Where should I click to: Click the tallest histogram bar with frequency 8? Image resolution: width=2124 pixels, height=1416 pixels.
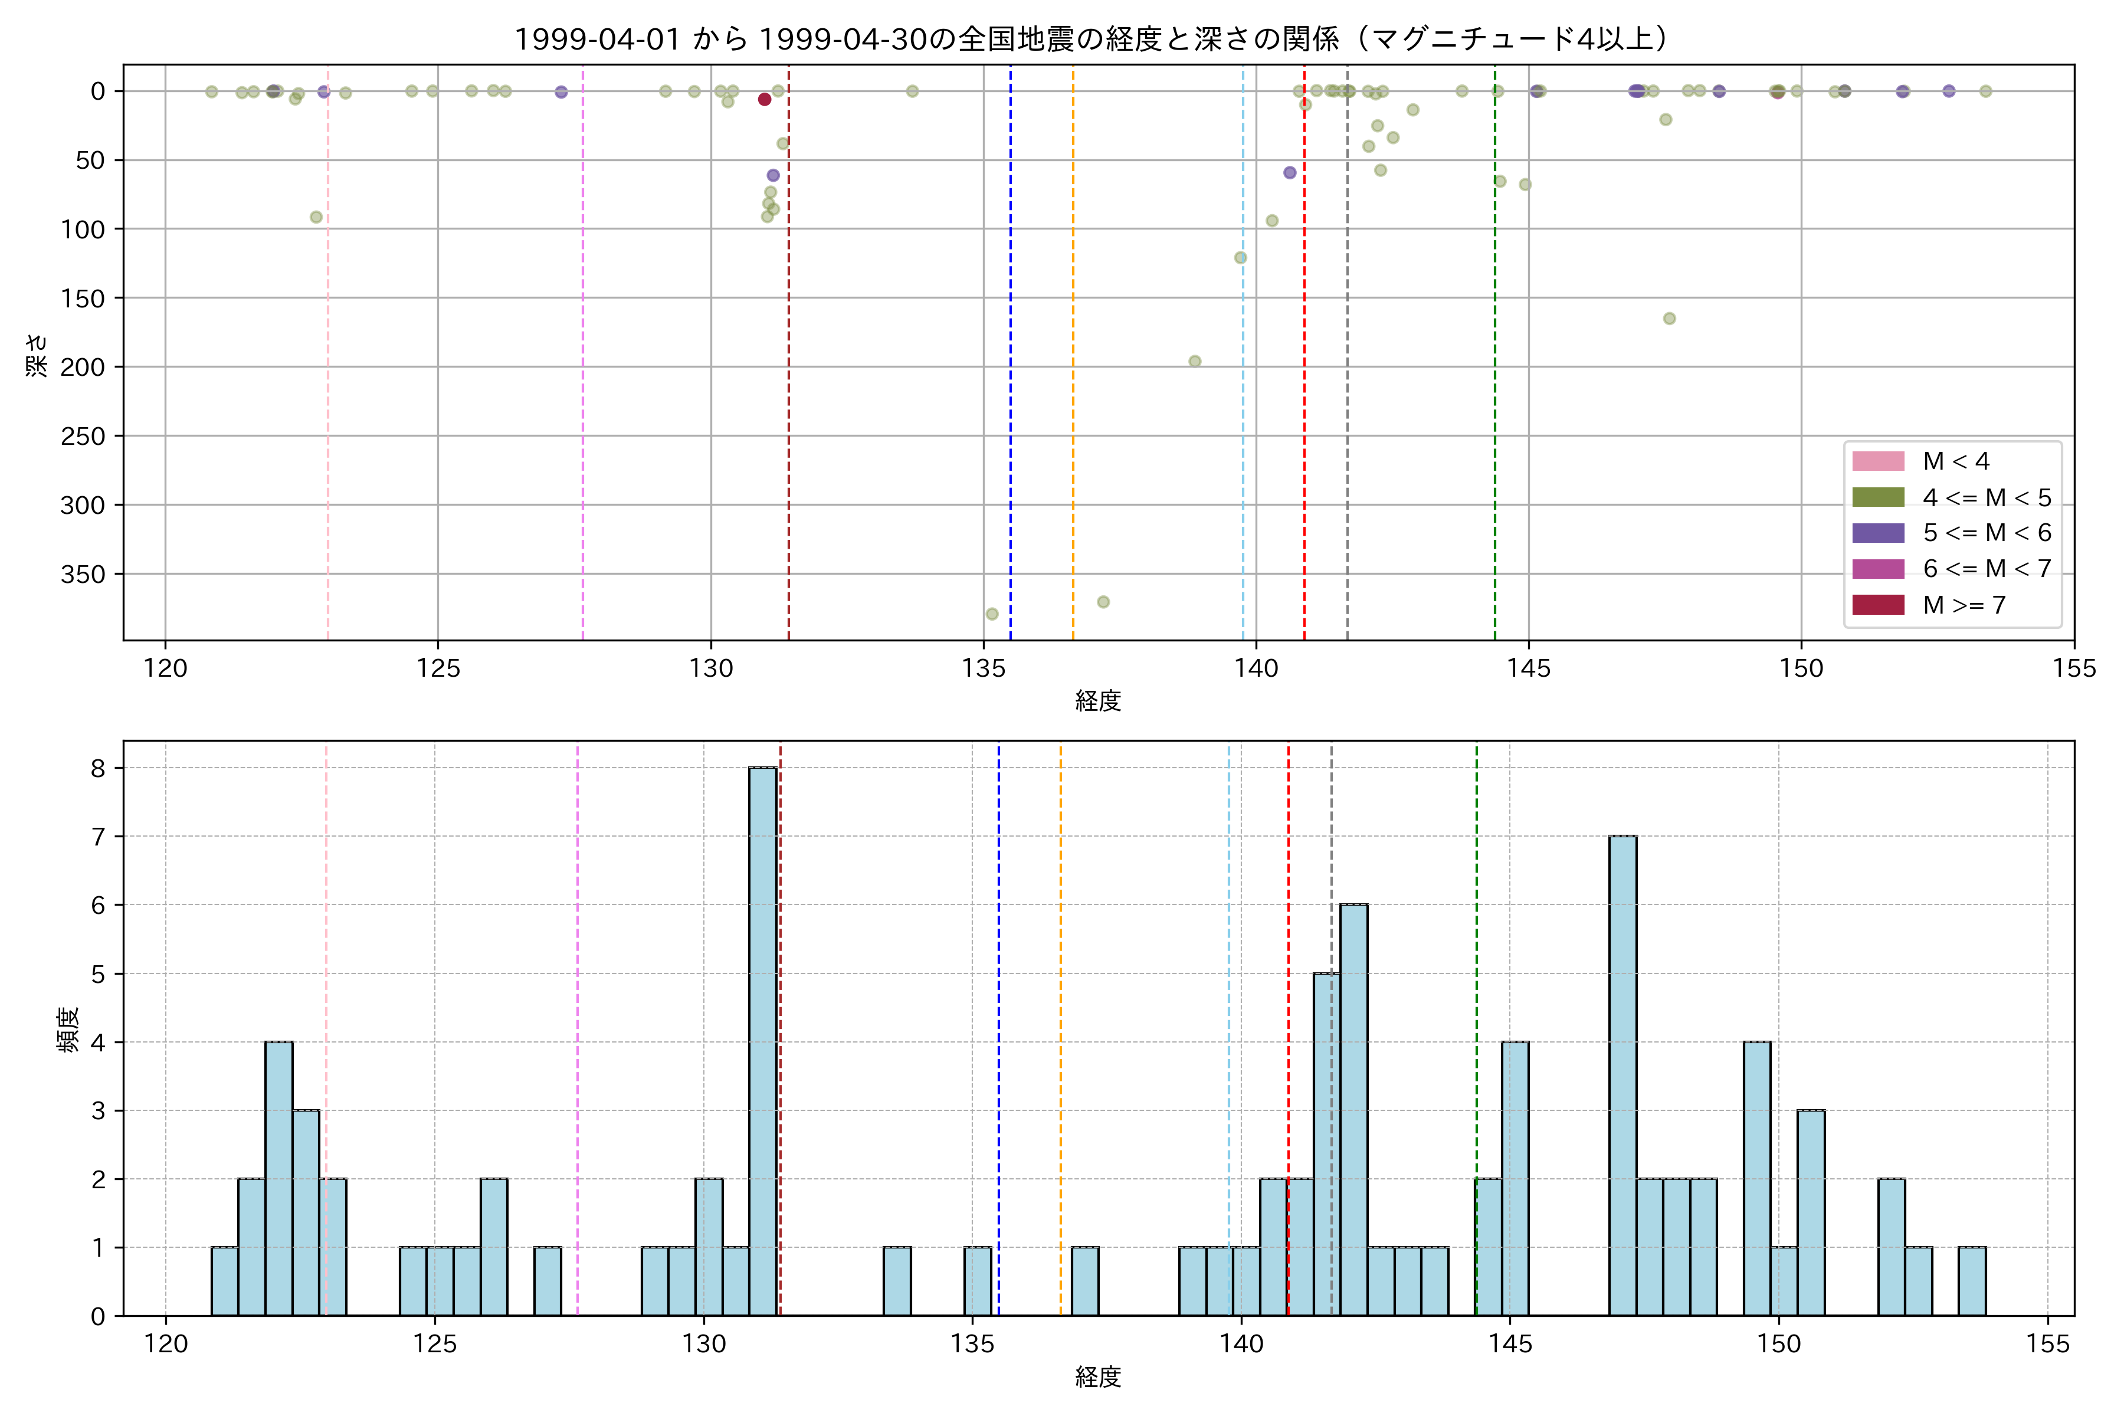tap(763, 1038)
